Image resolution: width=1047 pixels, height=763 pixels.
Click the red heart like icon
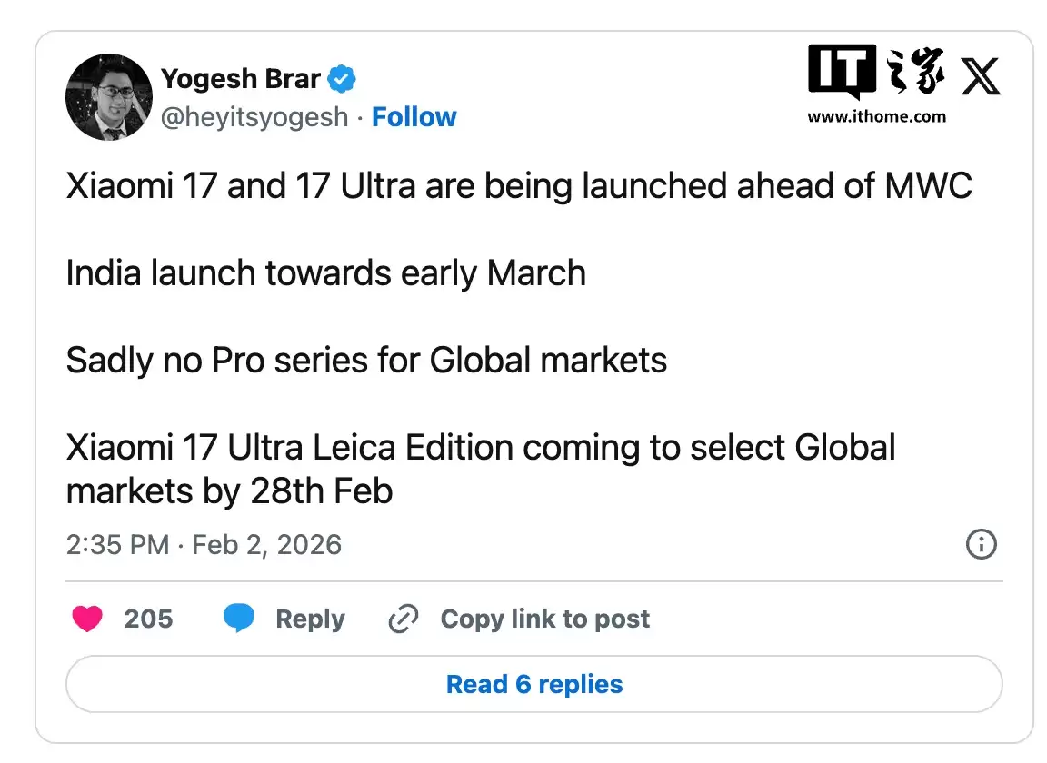[x=87, y=619]
